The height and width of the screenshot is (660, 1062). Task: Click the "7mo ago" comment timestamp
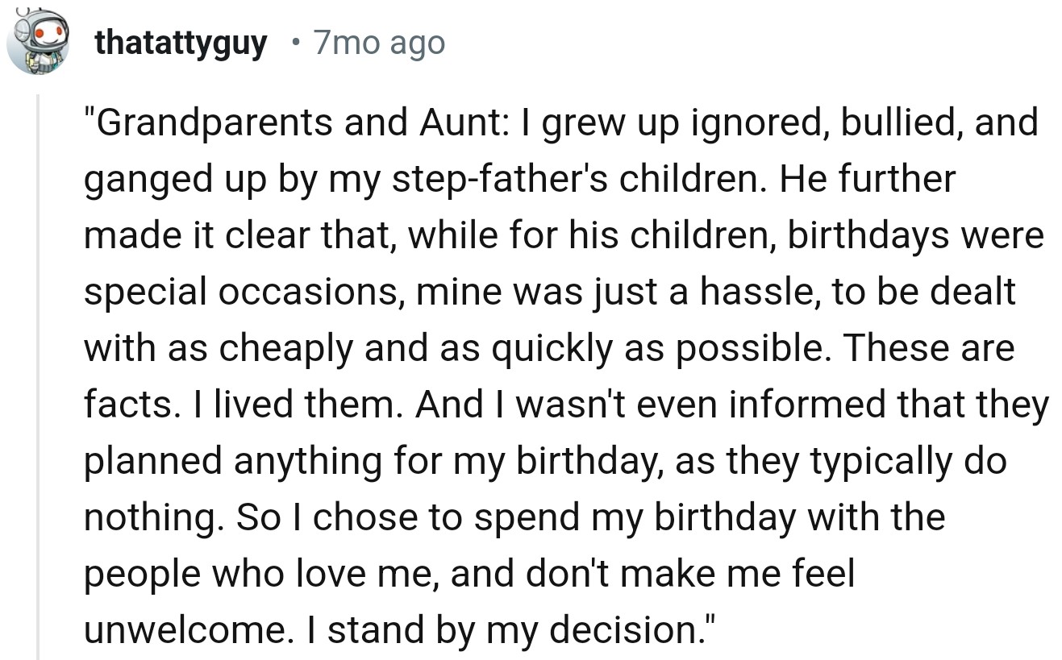click(x=379, y=43)
